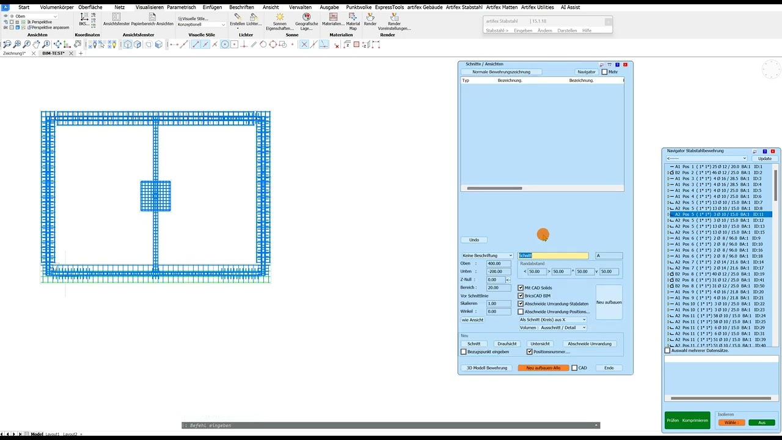Open Navigator filter dropdown

706,158
